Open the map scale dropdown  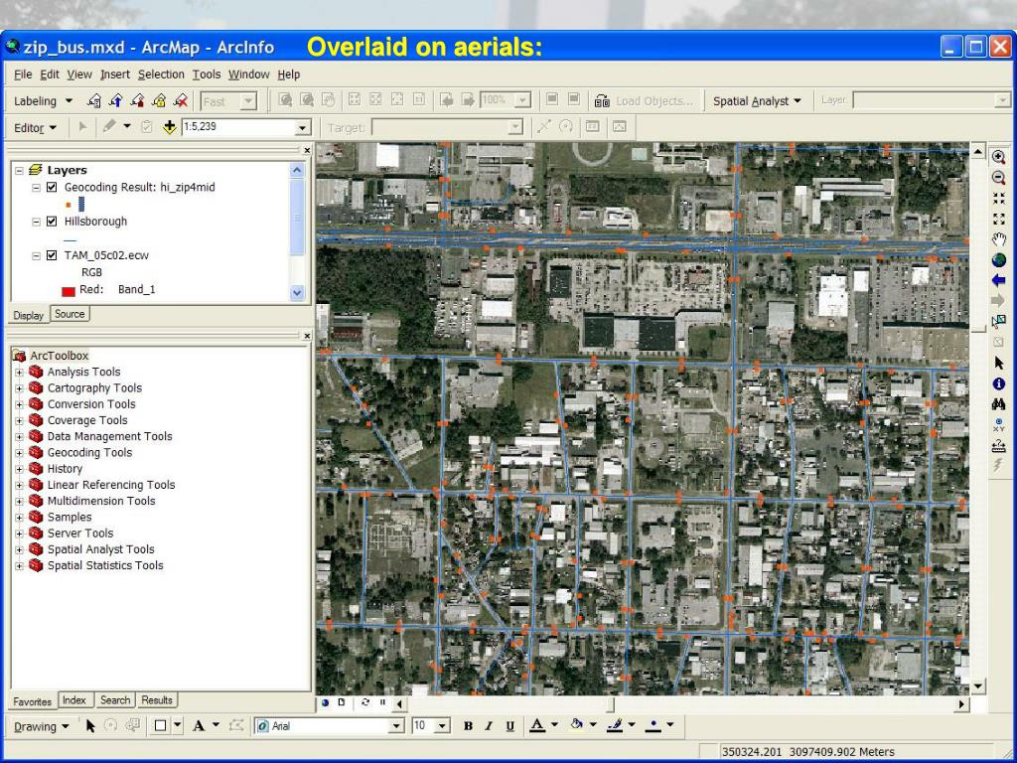(302, 128)
